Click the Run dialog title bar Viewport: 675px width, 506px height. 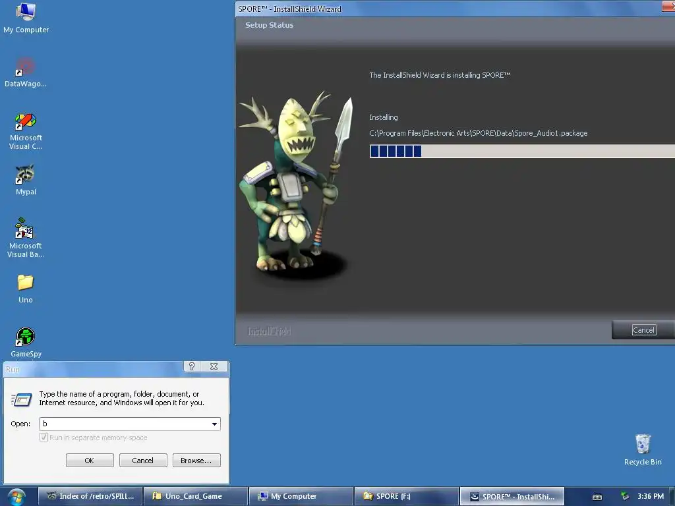(94, 369)
